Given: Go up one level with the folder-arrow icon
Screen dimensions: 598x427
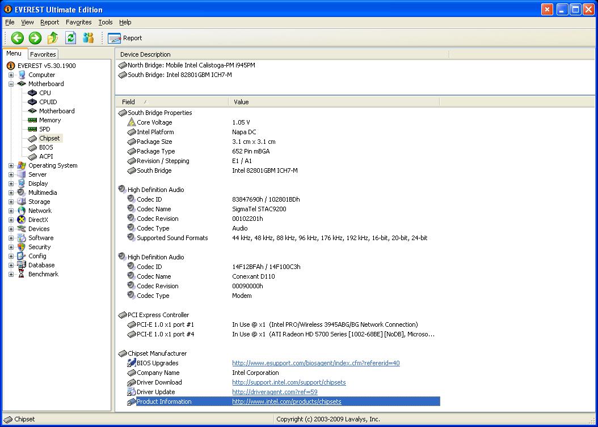Looking at the screenshot, I should click(53, 38).
